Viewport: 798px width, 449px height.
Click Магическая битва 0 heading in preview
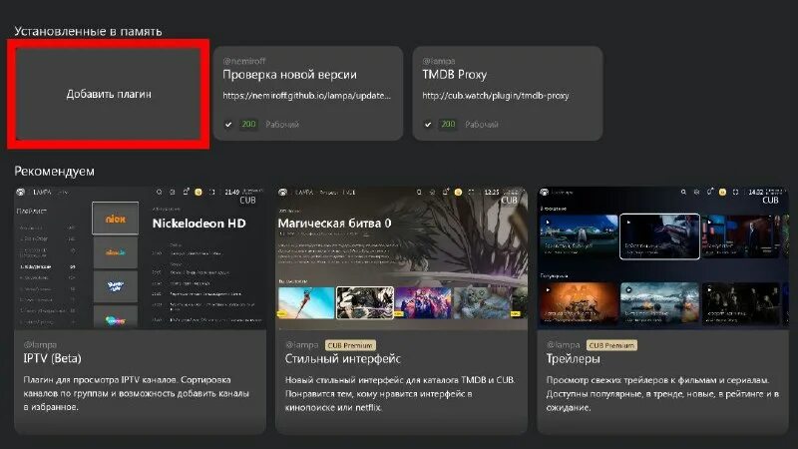[334, 223]
